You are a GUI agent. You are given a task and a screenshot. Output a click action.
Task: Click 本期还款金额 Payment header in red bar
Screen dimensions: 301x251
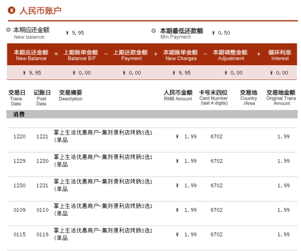(x=131, y=55)
